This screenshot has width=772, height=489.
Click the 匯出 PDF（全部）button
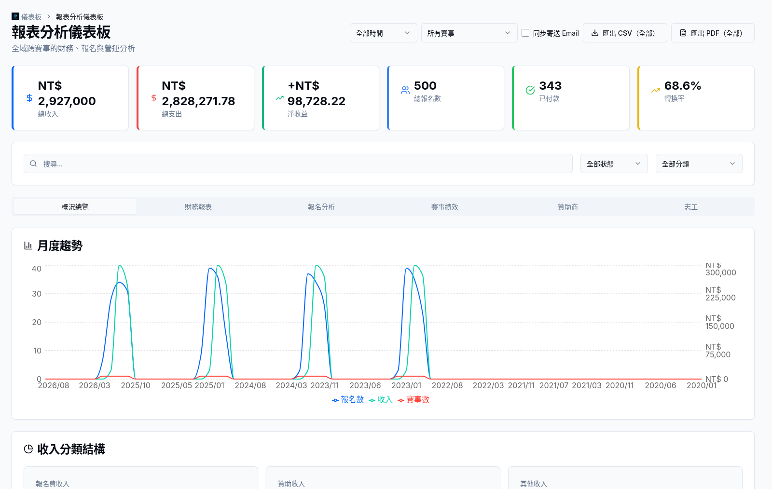pos(713,33)
